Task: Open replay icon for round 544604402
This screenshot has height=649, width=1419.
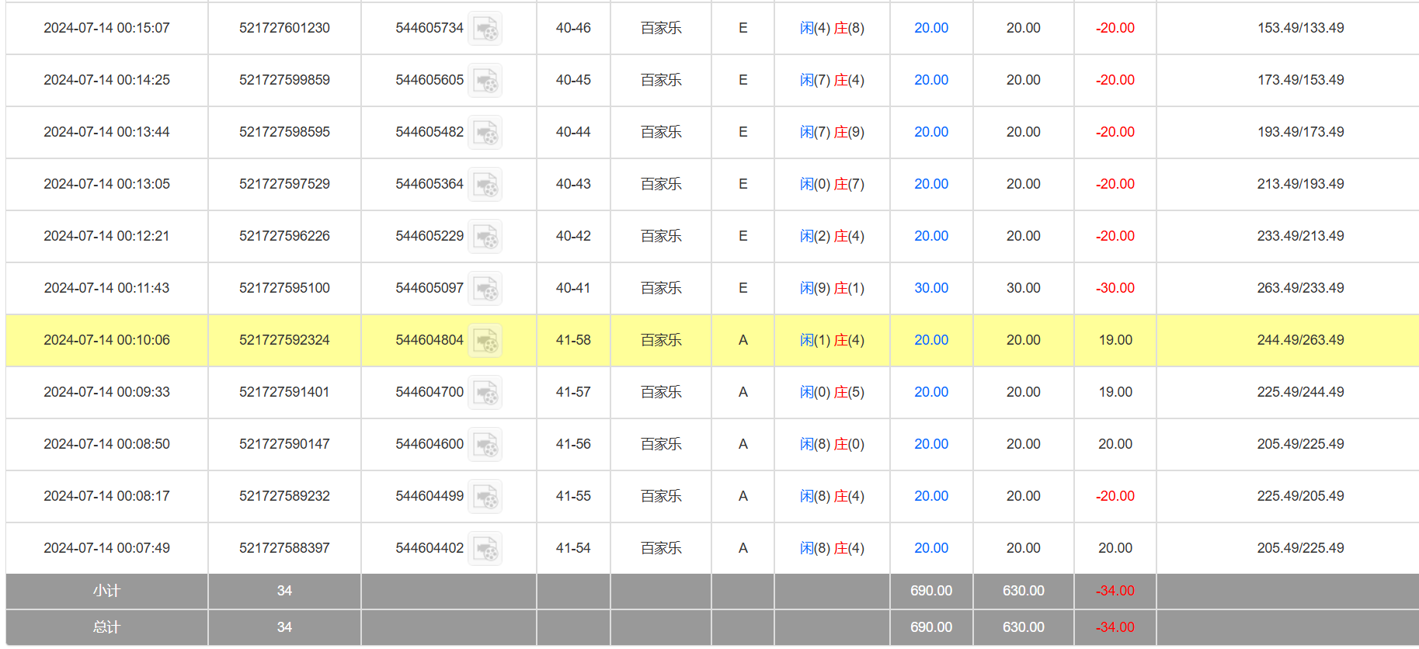Action: click(x=485, y=549)
